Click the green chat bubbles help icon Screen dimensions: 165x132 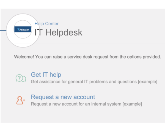(x=21, y=78)
